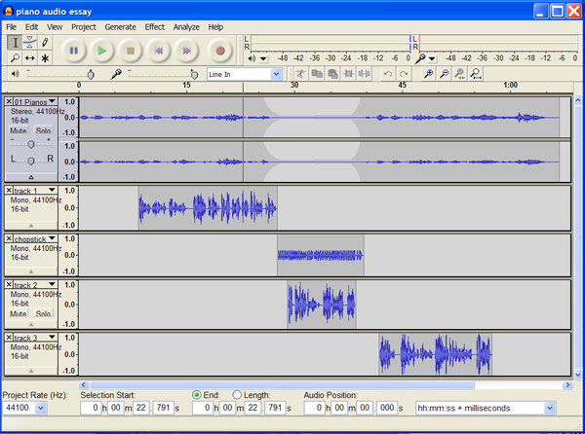Click the Cut toolbar icon
585x434 pixels.
pyautogui.click(x=300, y=74)
